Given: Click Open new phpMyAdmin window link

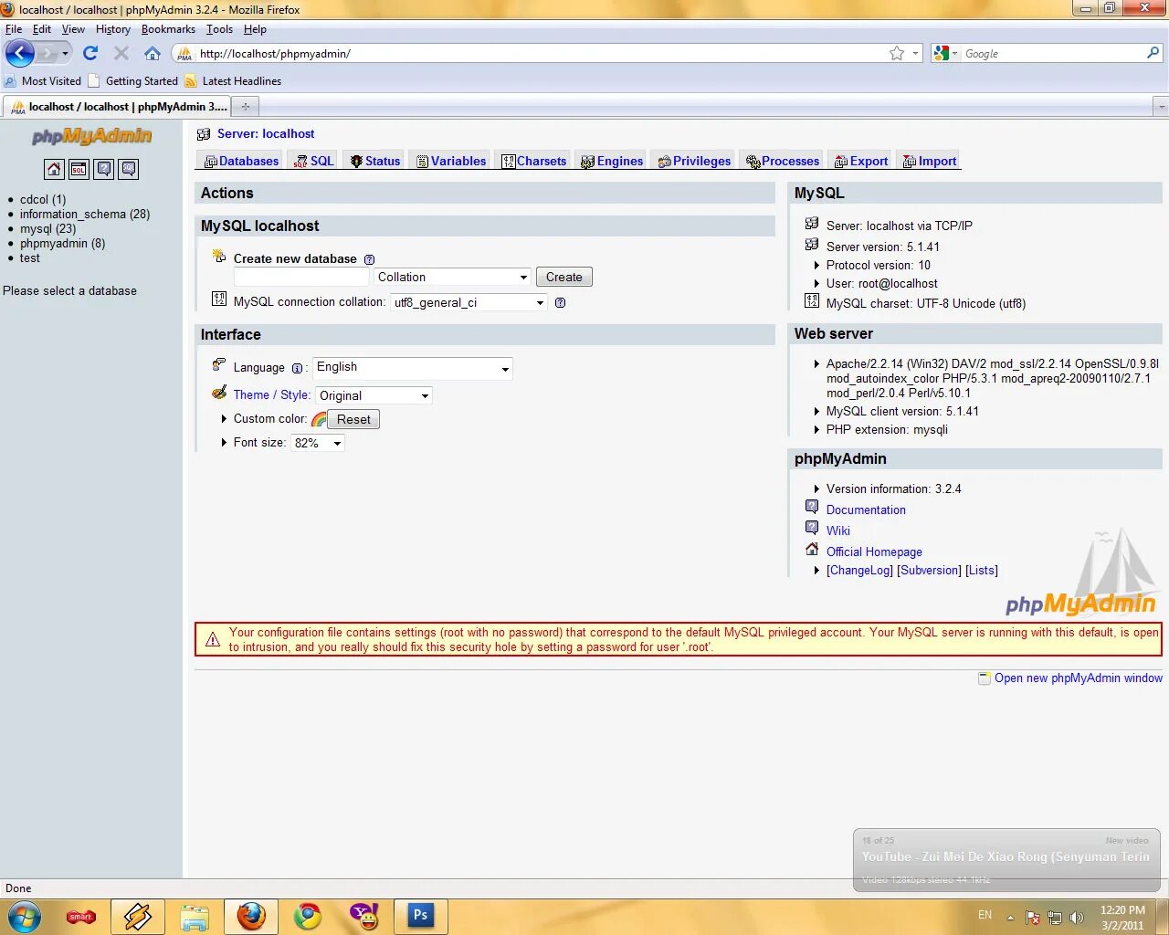Looking at the screenshot, I should [x=1079, y=678].
